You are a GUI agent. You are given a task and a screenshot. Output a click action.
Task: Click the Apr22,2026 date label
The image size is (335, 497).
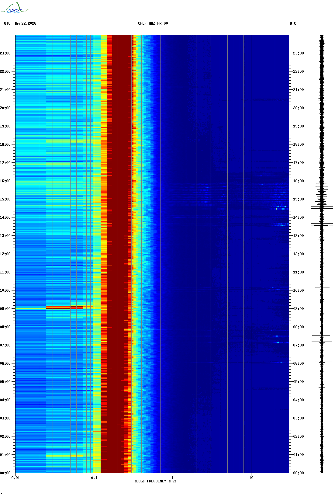point(26,23)
